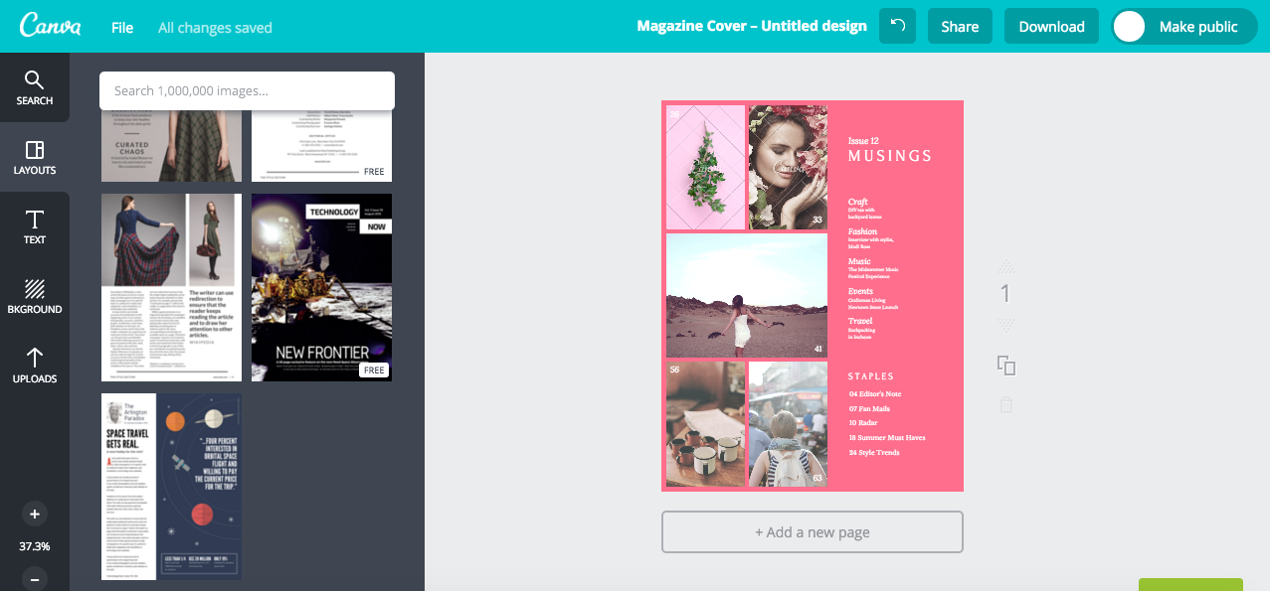1270x591 pixels.
Task: Select the Events heading on cover
Action: pos(860,292)
